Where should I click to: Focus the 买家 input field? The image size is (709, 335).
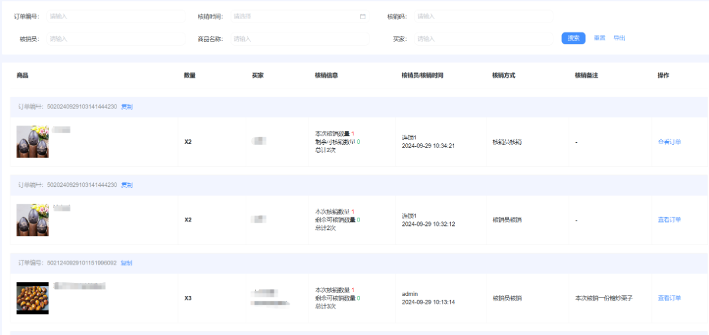coord(483,39)
